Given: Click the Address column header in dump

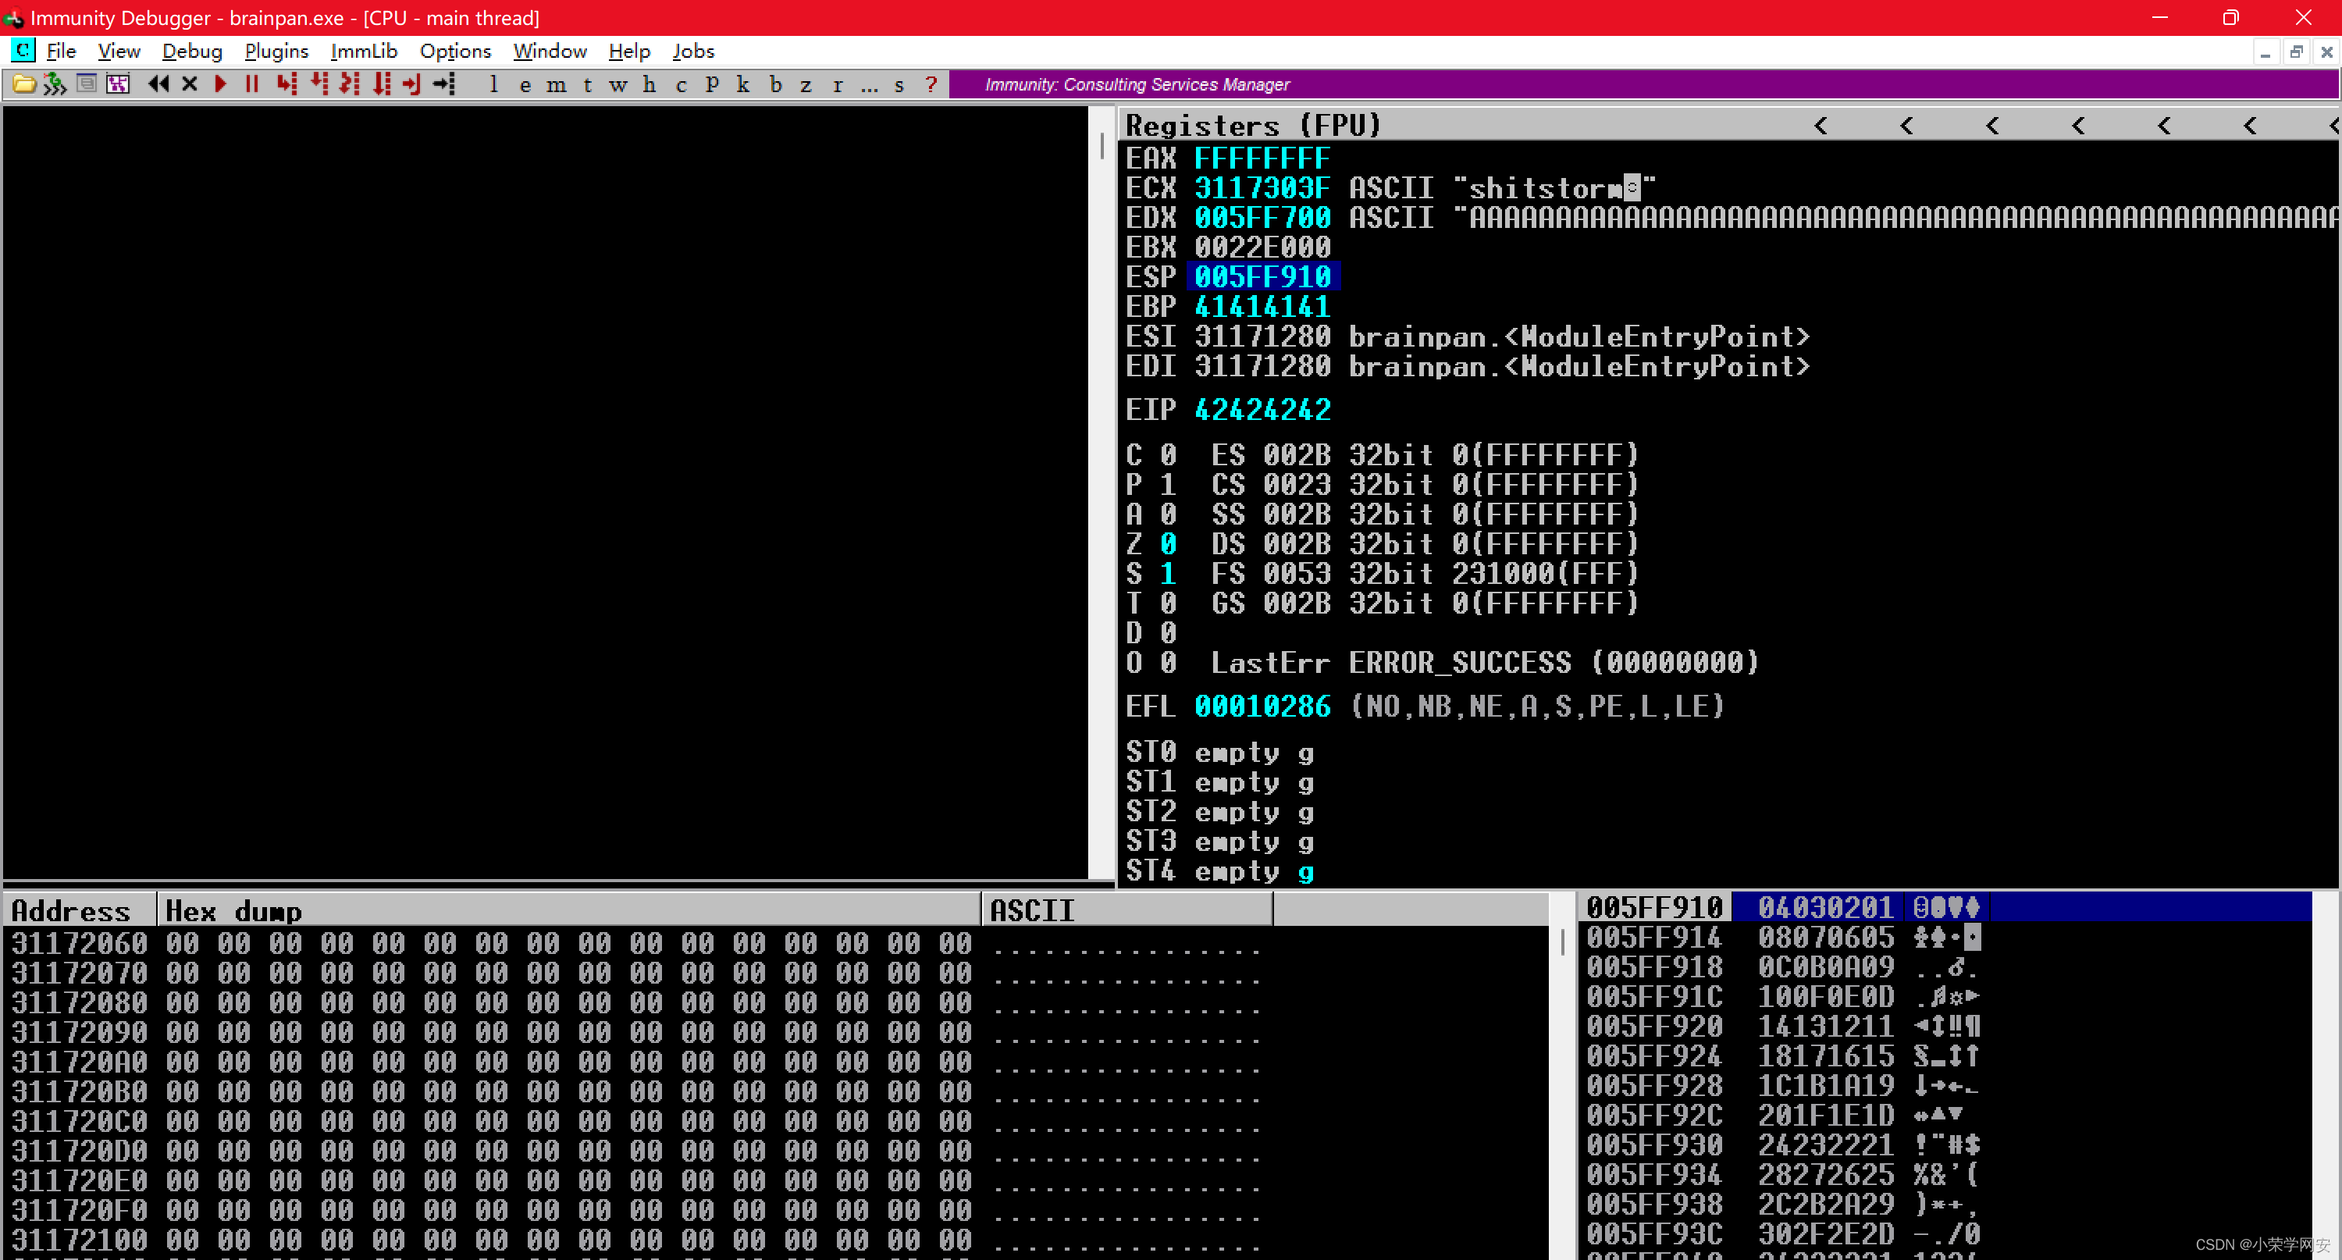Looking at the screenshot, I should 80,911.
